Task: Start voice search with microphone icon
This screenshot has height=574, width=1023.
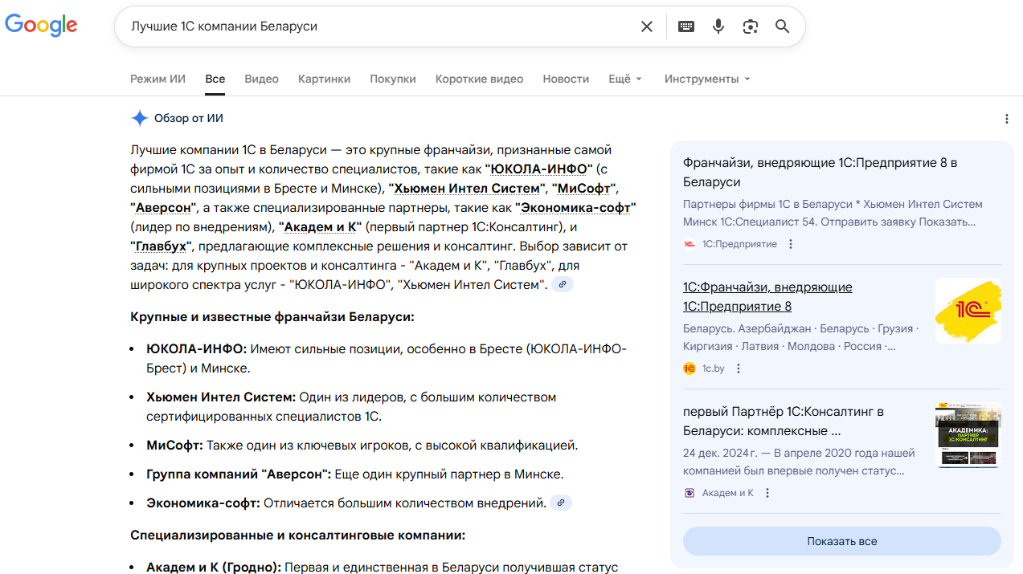Action: pos(718,26)
